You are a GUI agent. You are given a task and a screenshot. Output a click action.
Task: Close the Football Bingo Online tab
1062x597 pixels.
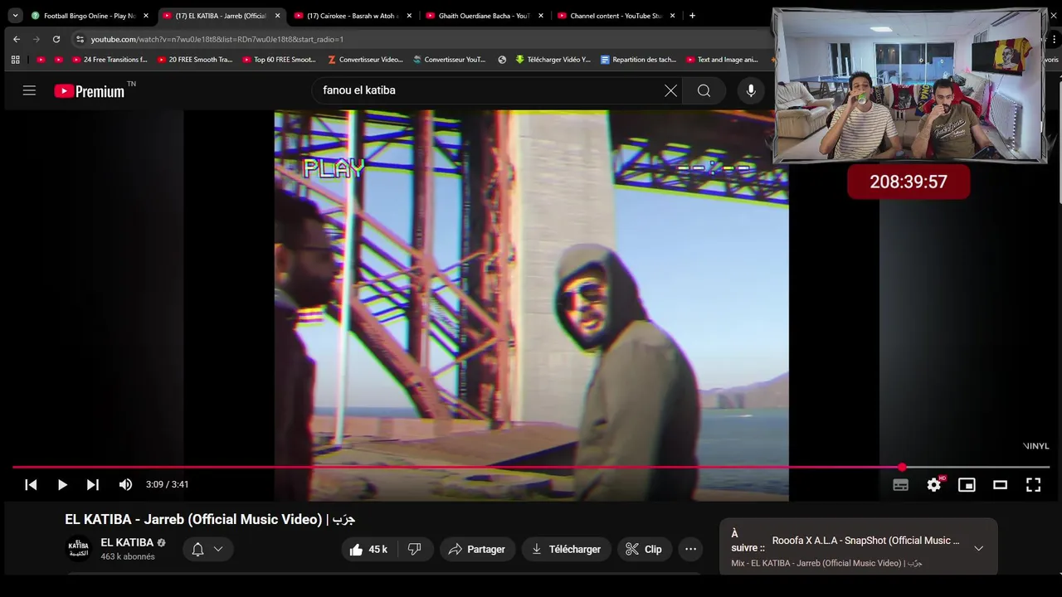tap(146, 16)
